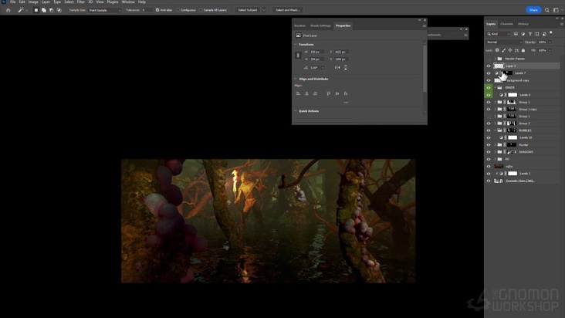The image size is (565, 318).
Task: Click the Align left edges icon
Action: pyautogui.click(x=298, y=93)
